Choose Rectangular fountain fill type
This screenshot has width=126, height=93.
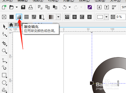[x=89, y=17]
